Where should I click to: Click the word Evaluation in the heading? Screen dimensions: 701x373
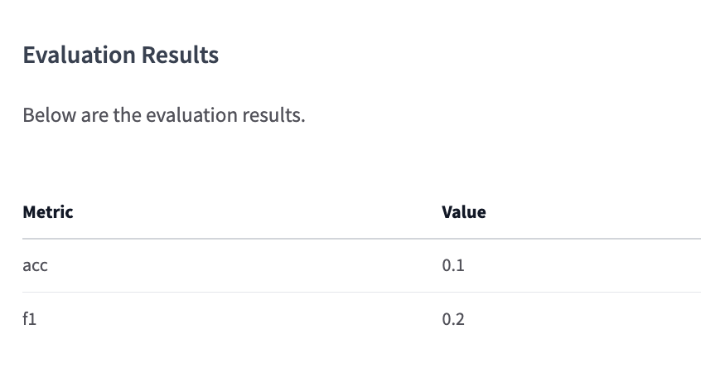(79, 55)
